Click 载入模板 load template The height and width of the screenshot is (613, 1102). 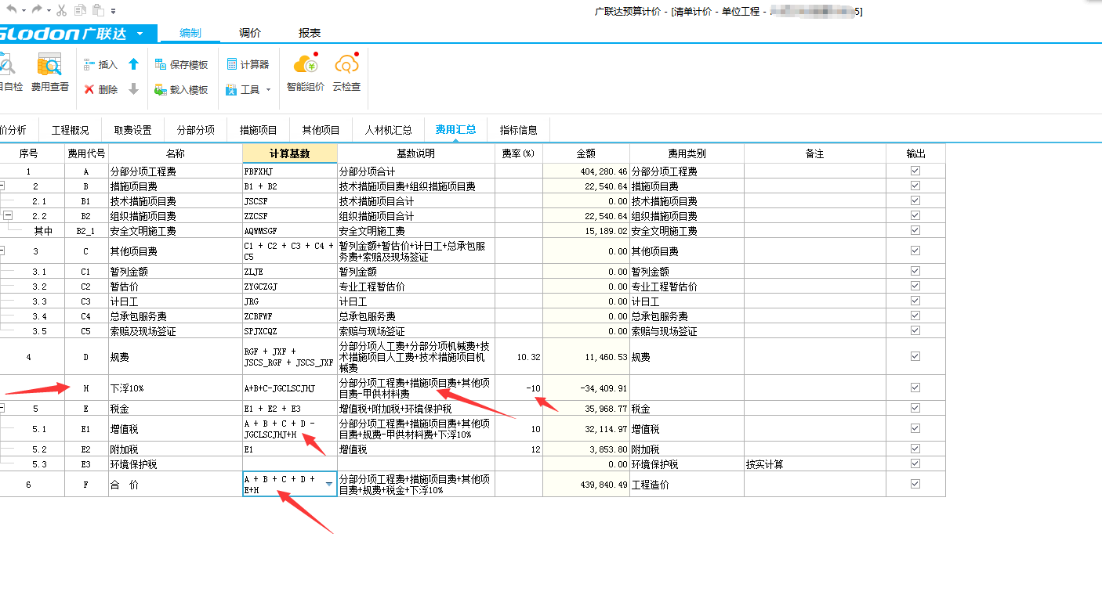[x=182, y=90]
